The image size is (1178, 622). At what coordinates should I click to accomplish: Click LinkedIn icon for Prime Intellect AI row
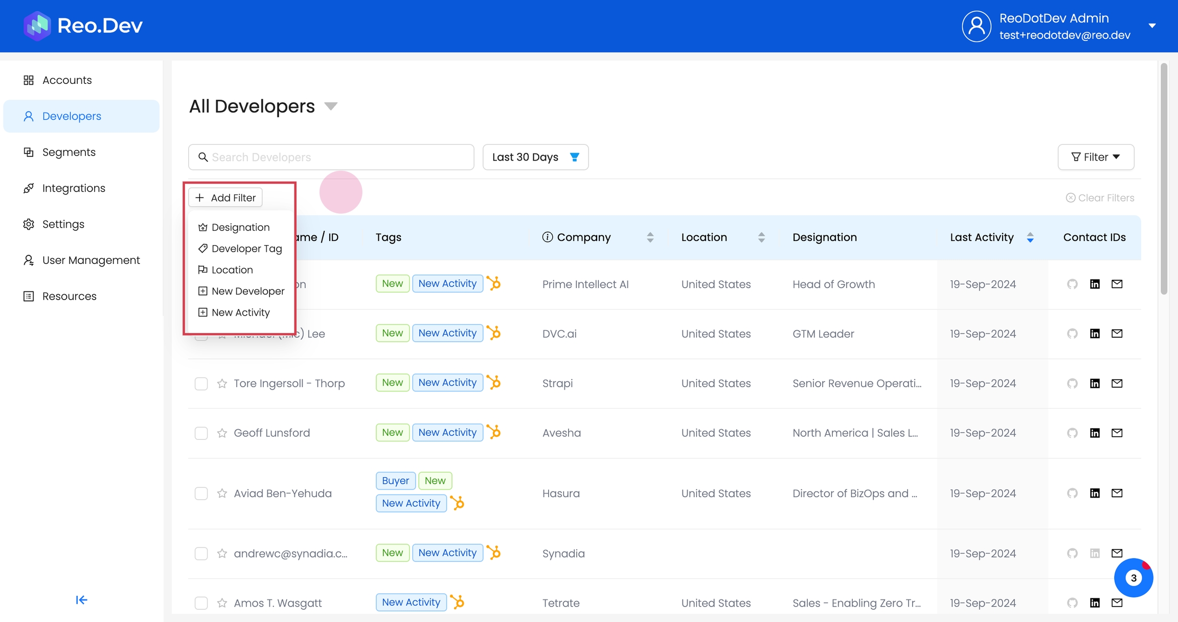[1095, 284]
